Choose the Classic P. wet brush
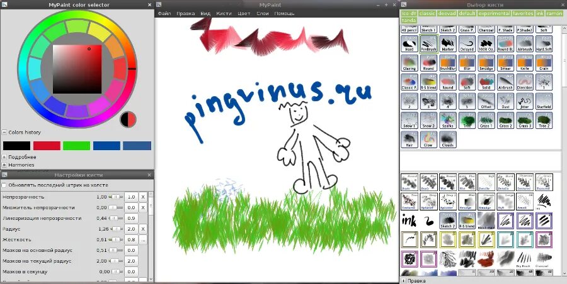 tap(409, 82)
